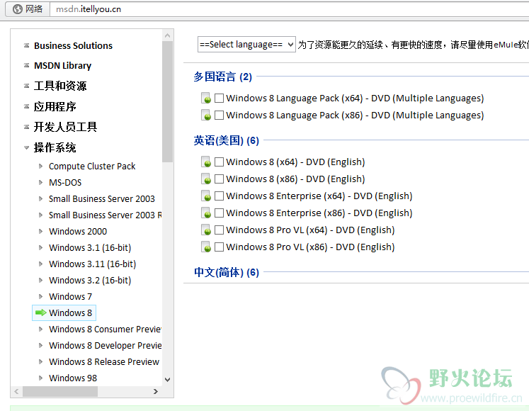Click the 多国语言 (2) section heading
Screen dimensions: 529x411
(222, 77)
